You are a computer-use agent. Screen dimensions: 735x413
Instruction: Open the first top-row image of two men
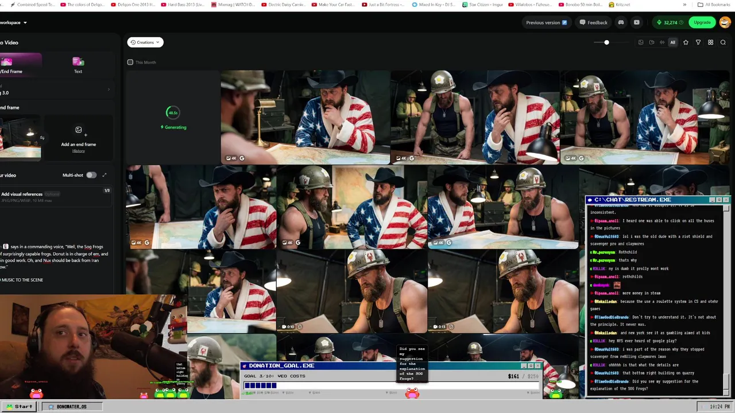305,117
